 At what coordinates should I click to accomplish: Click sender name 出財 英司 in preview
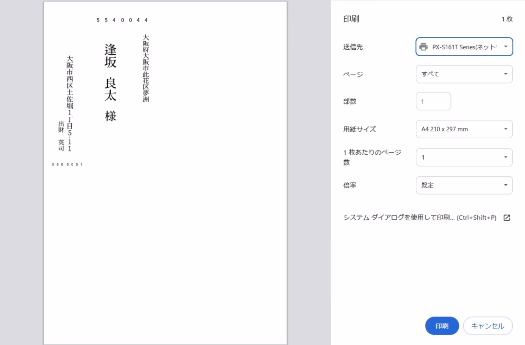pyautogui.click(x=61, y=135)
